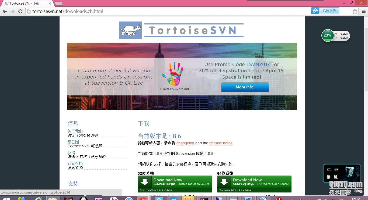Click the 64-bit download arrow icon

click(x=224, y=182)
